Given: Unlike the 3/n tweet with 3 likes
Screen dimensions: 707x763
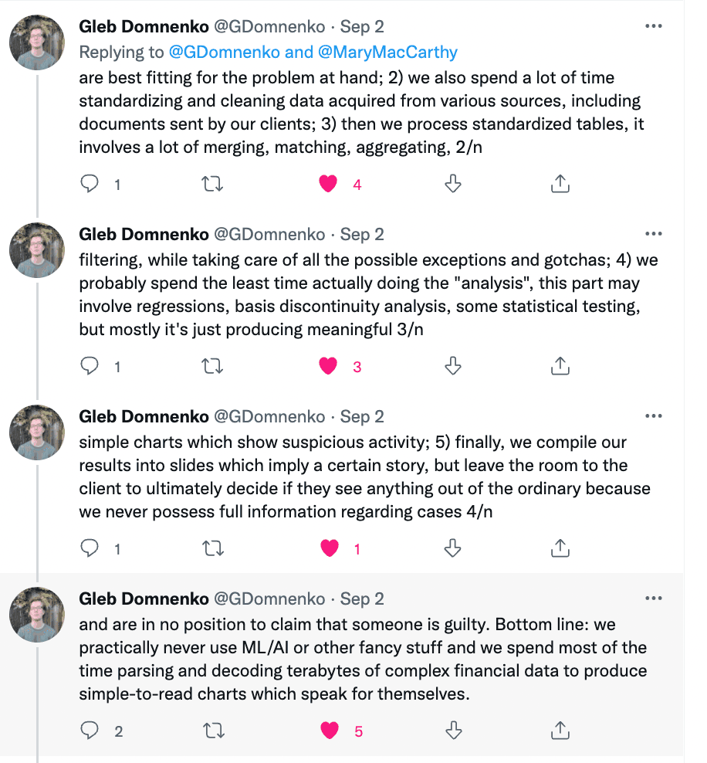Looking at the screenshot, I should (x=329, y=366).
